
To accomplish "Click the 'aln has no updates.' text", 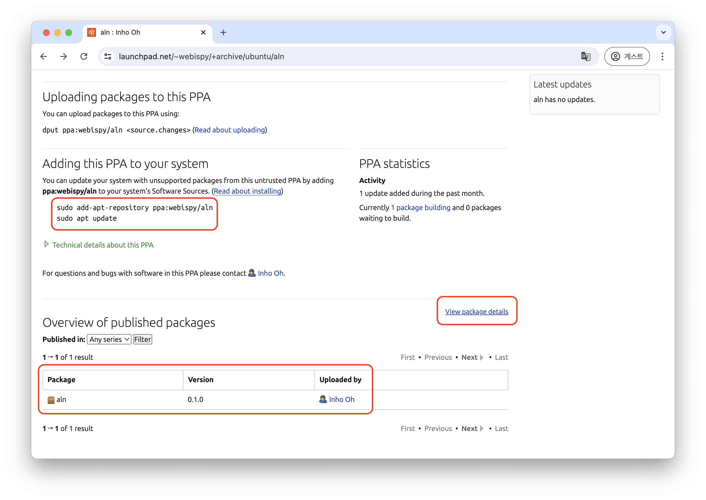I will (564, 99).
